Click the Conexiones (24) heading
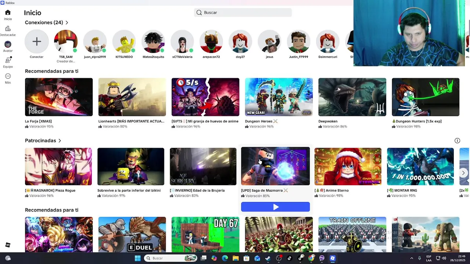Viewport: 470px width, 264px height. [44, 23]
